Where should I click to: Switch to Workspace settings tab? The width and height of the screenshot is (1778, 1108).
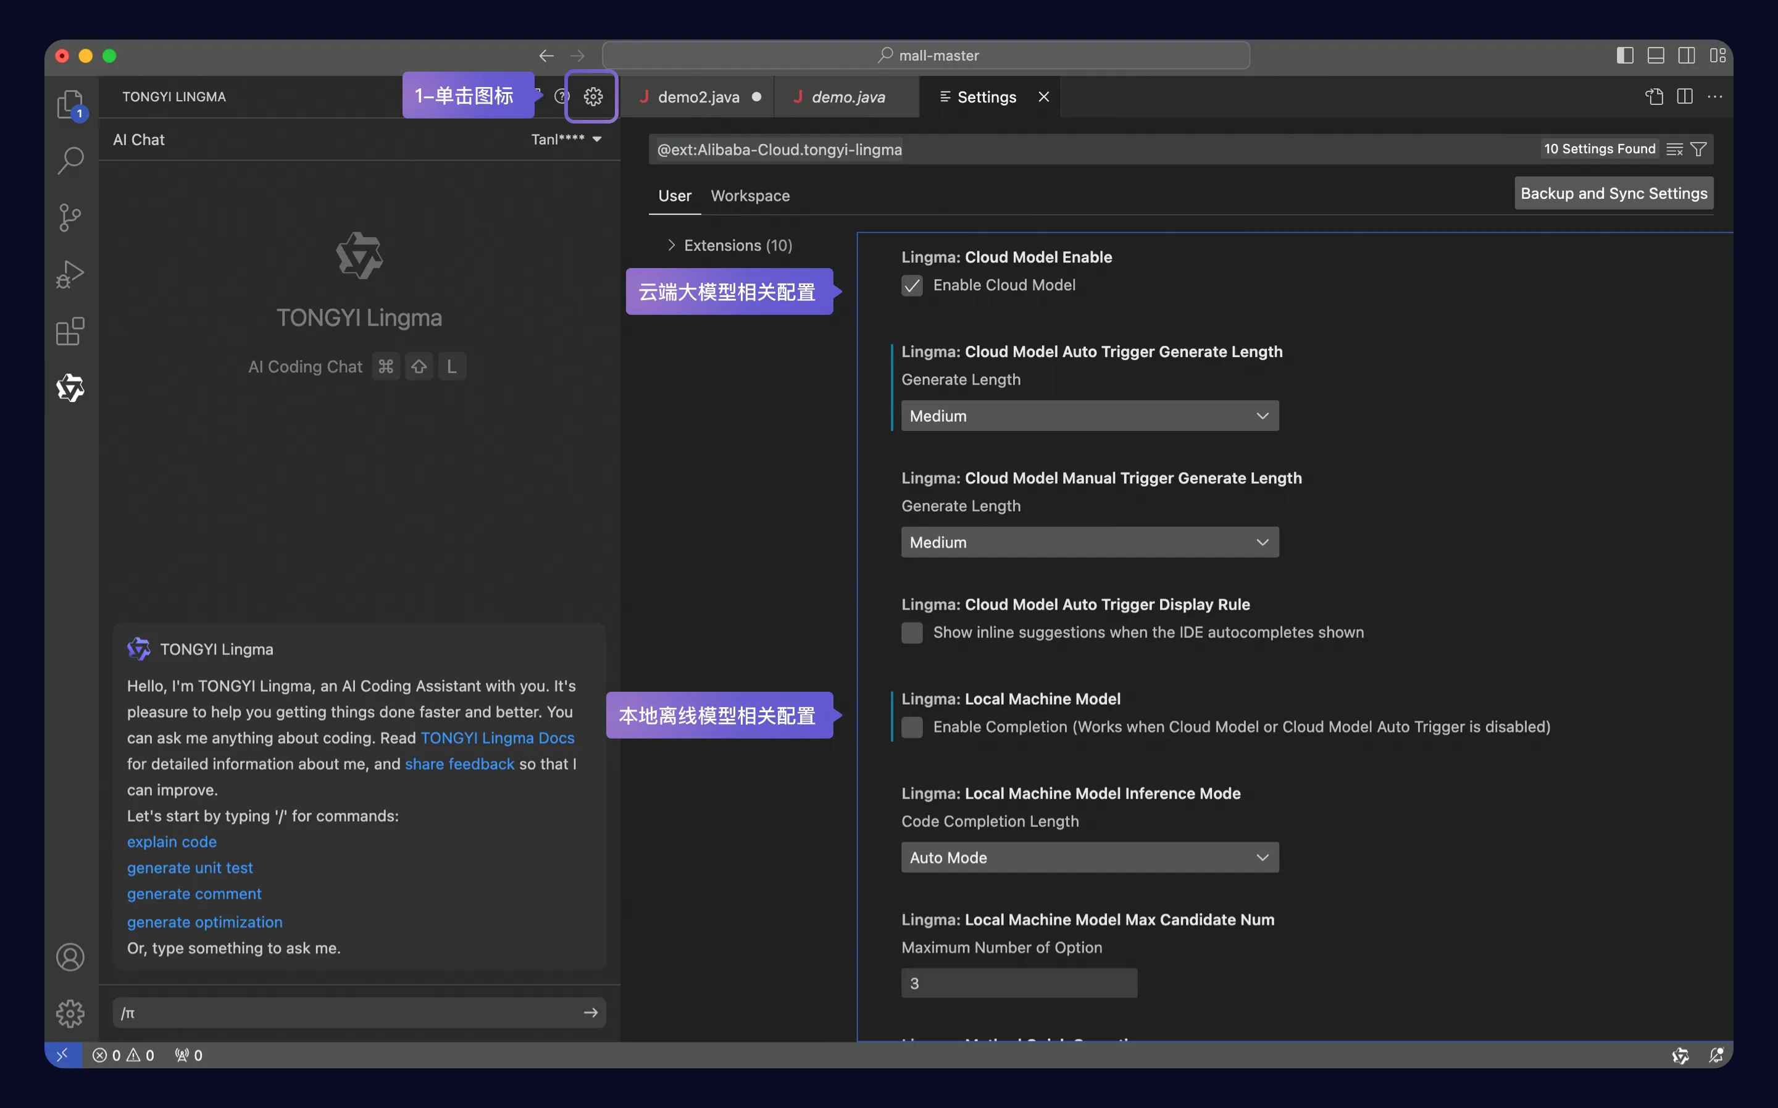tap(750, 195)
